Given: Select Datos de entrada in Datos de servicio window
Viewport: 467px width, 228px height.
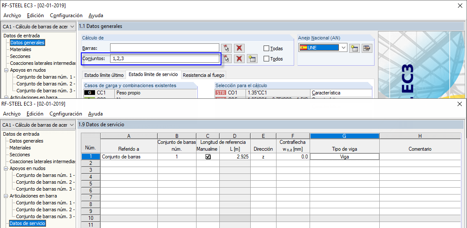Looking at the screenshot, I should click(21, 134).
